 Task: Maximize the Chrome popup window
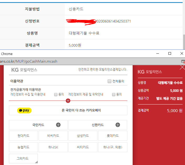[x=170, y=53]
